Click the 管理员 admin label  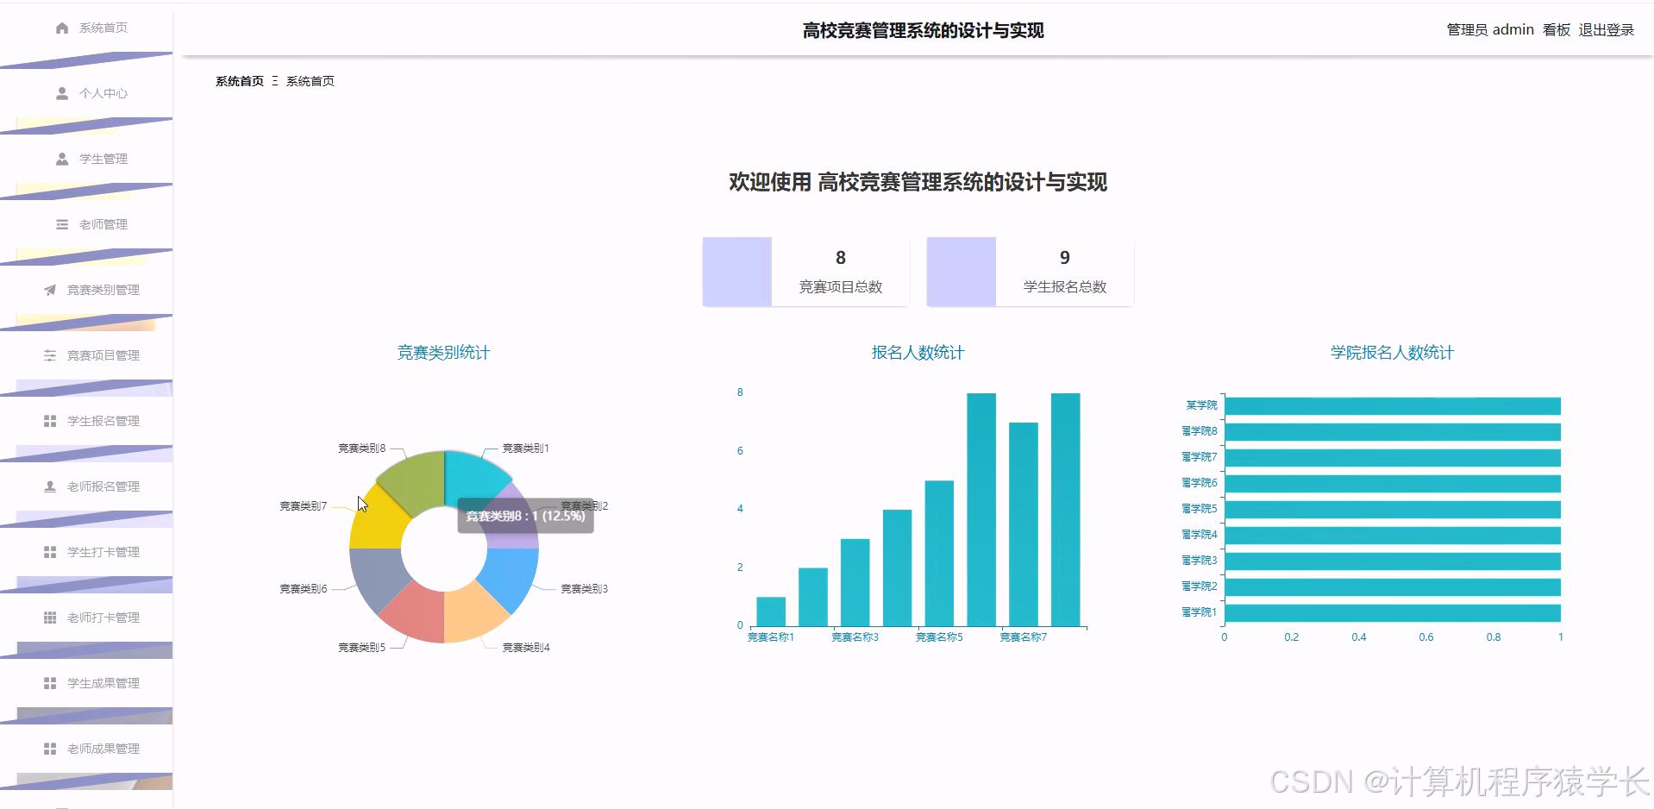(1490, 30)
